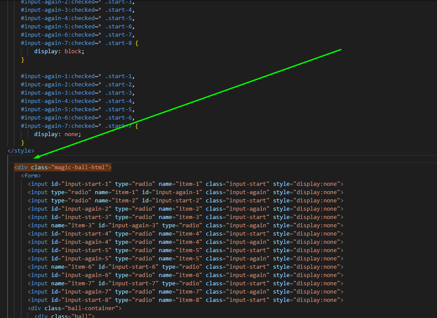Click the CSS 'display: none;' declaration

coord(58,134)
